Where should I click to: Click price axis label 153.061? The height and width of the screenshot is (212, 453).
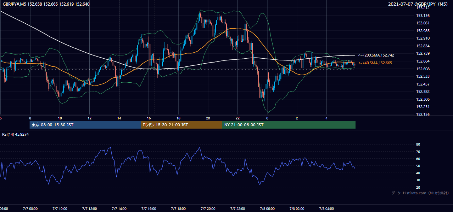coord(423,23)
